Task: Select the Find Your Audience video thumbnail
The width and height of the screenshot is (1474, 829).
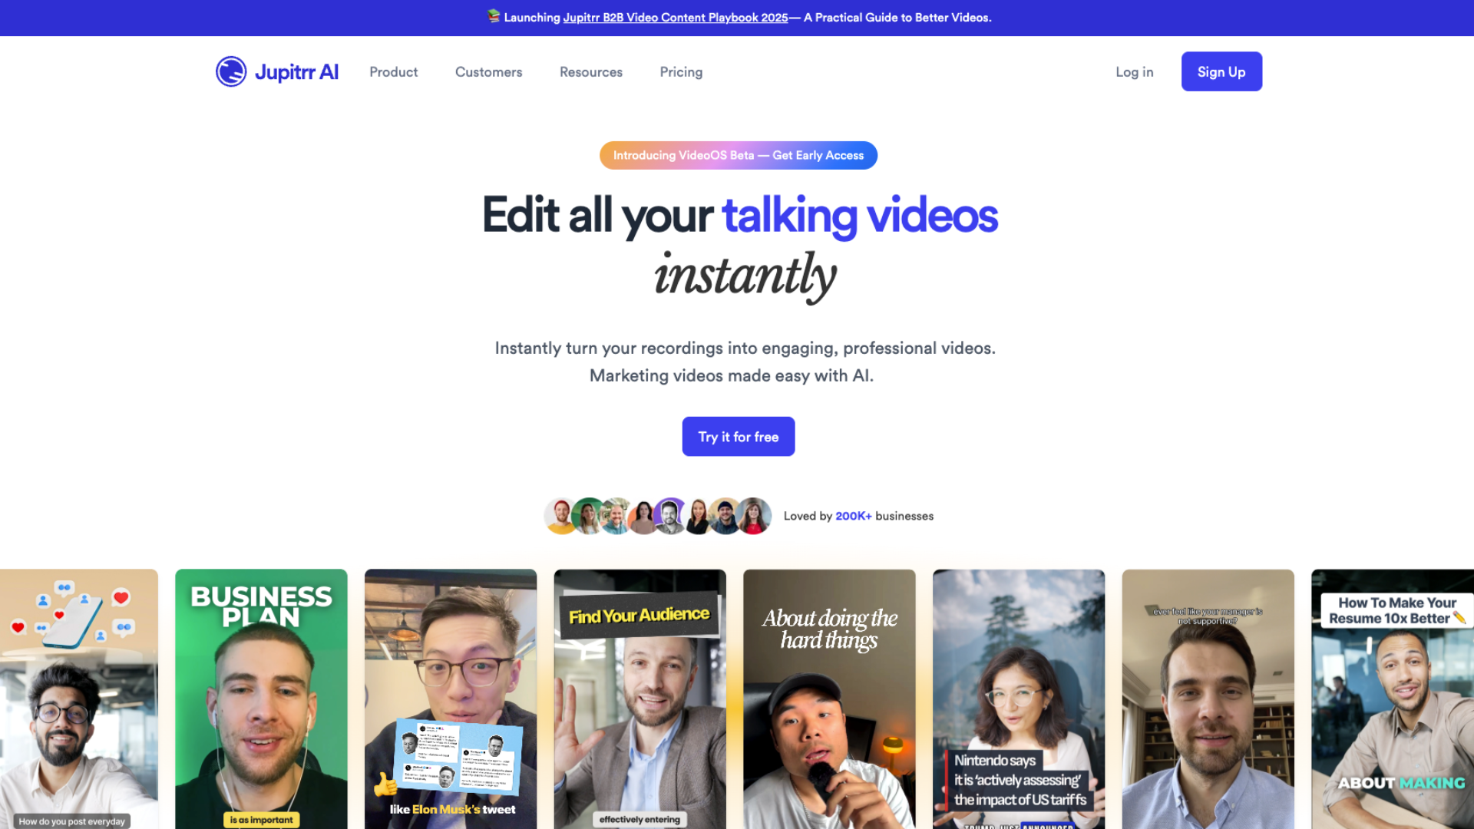Action: click(x=640, y=699)
